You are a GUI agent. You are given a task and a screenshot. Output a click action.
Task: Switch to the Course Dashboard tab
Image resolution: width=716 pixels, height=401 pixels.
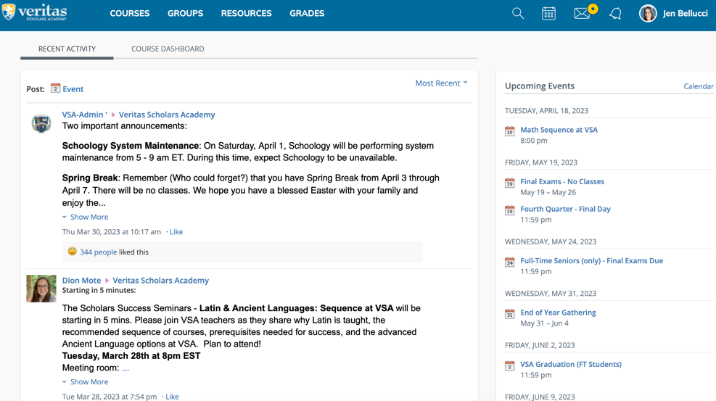tap(168, 49)
